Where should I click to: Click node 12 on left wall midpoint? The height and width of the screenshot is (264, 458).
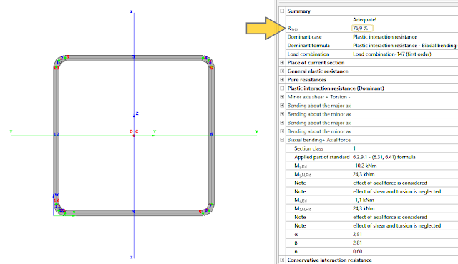point(57,134)
